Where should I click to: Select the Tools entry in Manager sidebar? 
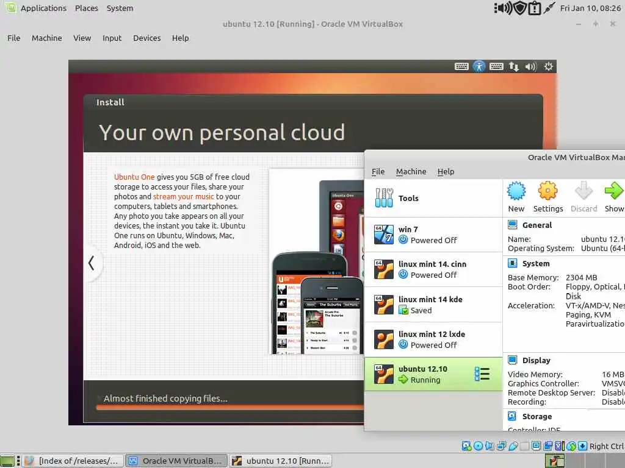coord(433,198)
